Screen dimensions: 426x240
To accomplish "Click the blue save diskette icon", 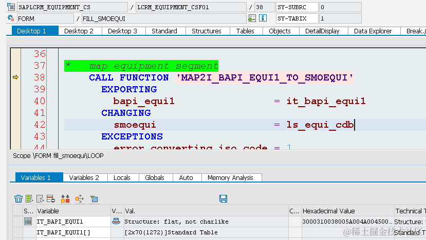I will tap(224, 199).
